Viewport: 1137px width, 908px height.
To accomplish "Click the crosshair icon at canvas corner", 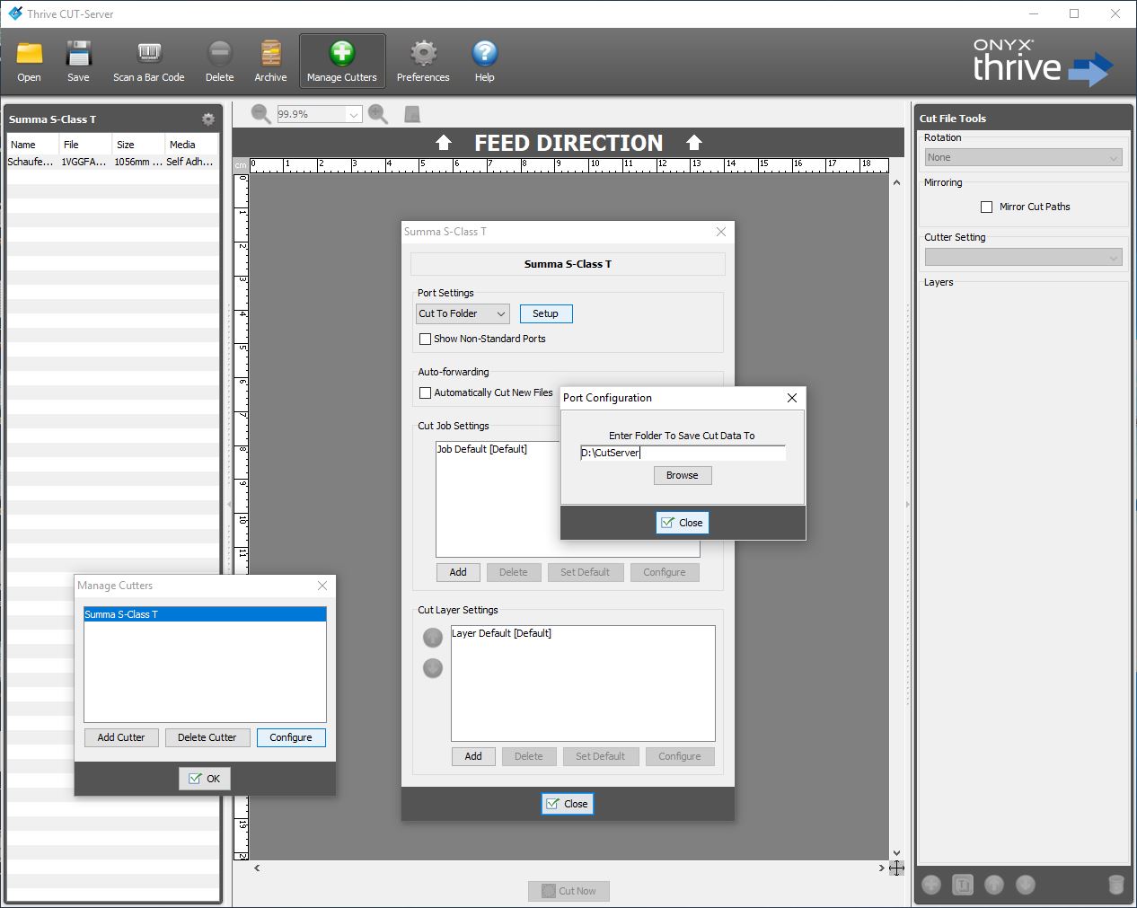I will coord(896,868).
